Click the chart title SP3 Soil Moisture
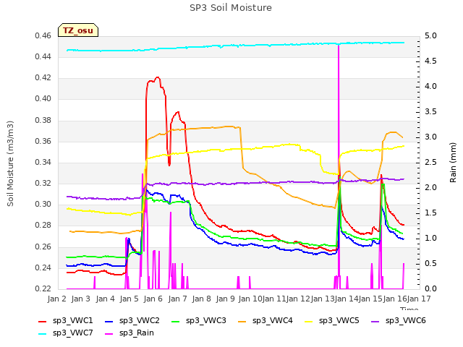The width and height of the screenshot is (463, 347). (231, 8)
